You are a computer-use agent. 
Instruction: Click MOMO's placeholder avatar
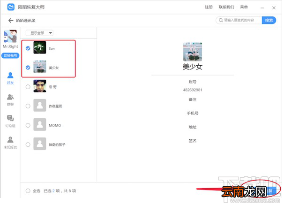tap(40, 124)
